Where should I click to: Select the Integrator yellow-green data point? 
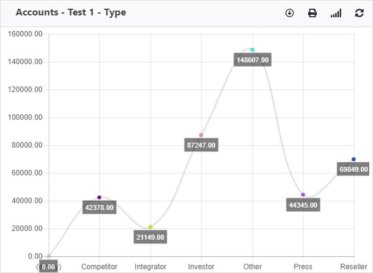click(x=150, y=227)
